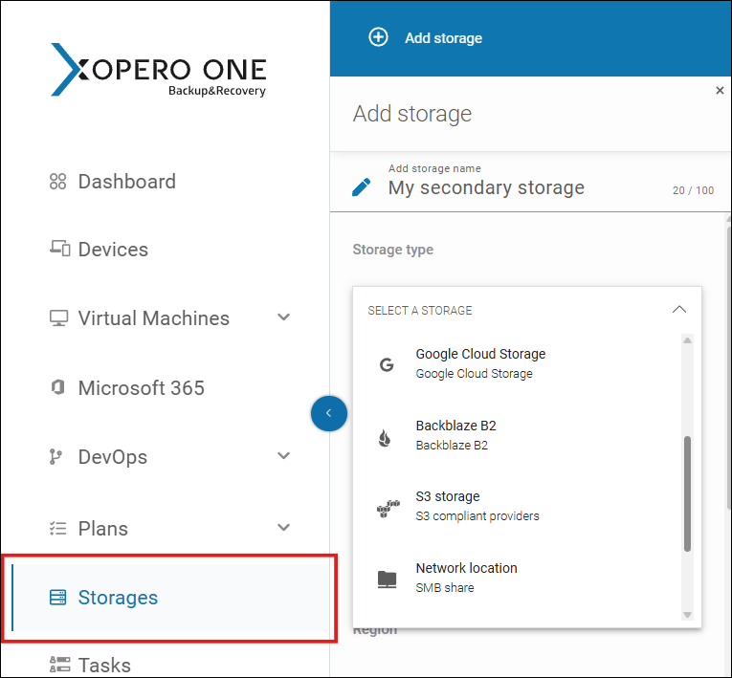Screen dimensions: 732x678
Task: Open the Tasks page
Action: point(104,665)
